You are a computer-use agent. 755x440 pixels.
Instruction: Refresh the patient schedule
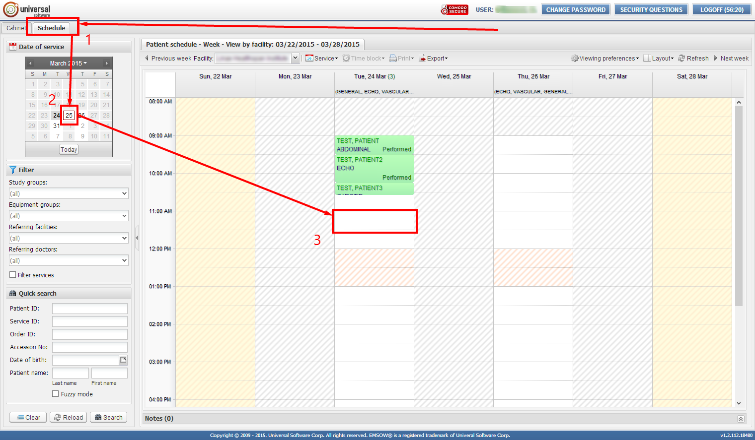(693, 58)
